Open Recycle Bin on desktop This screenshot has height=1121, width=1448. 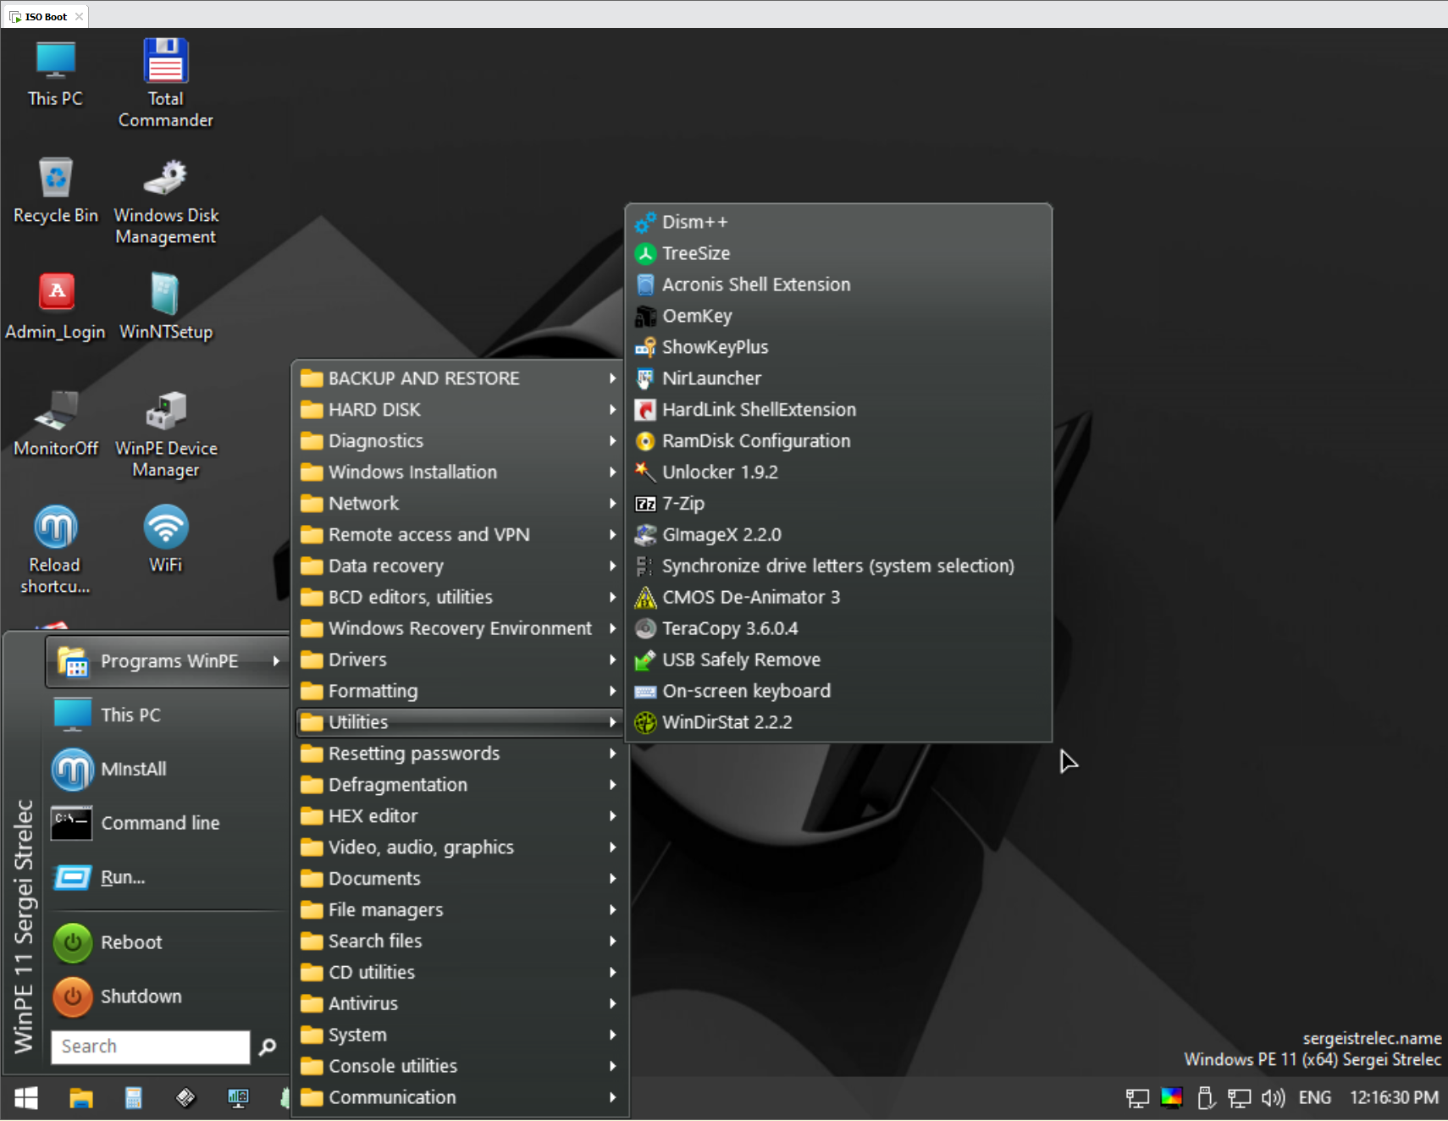[56, 191]
